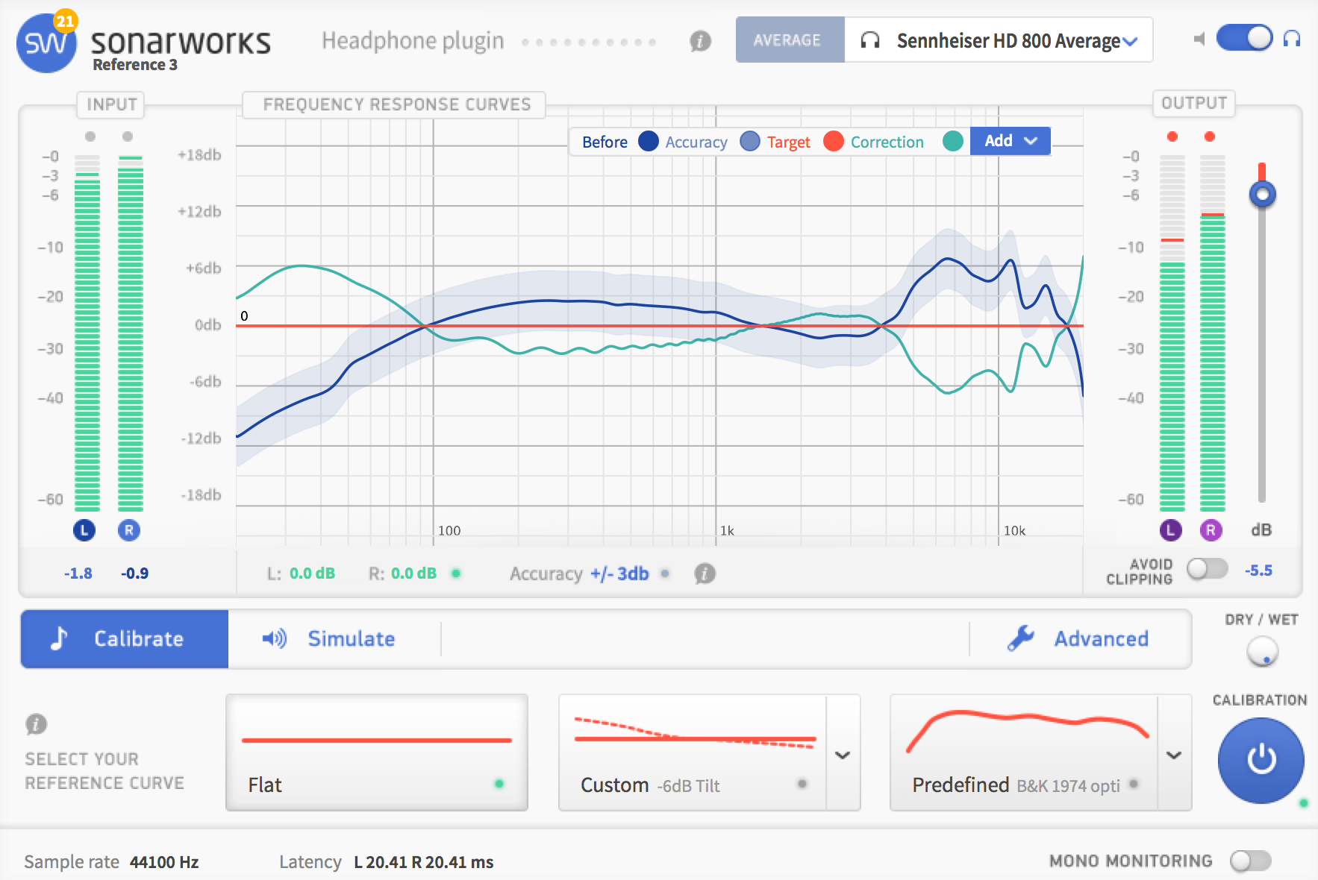Click info icon next to Headphone plugin
This screenshot has width=1318, height=880.
(x=700, y=41)
